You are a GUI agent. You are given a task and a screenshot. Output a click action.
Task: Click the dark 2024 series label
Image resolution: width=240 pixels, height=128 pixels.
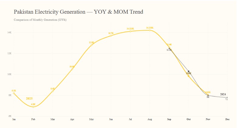tap(223, 94)
